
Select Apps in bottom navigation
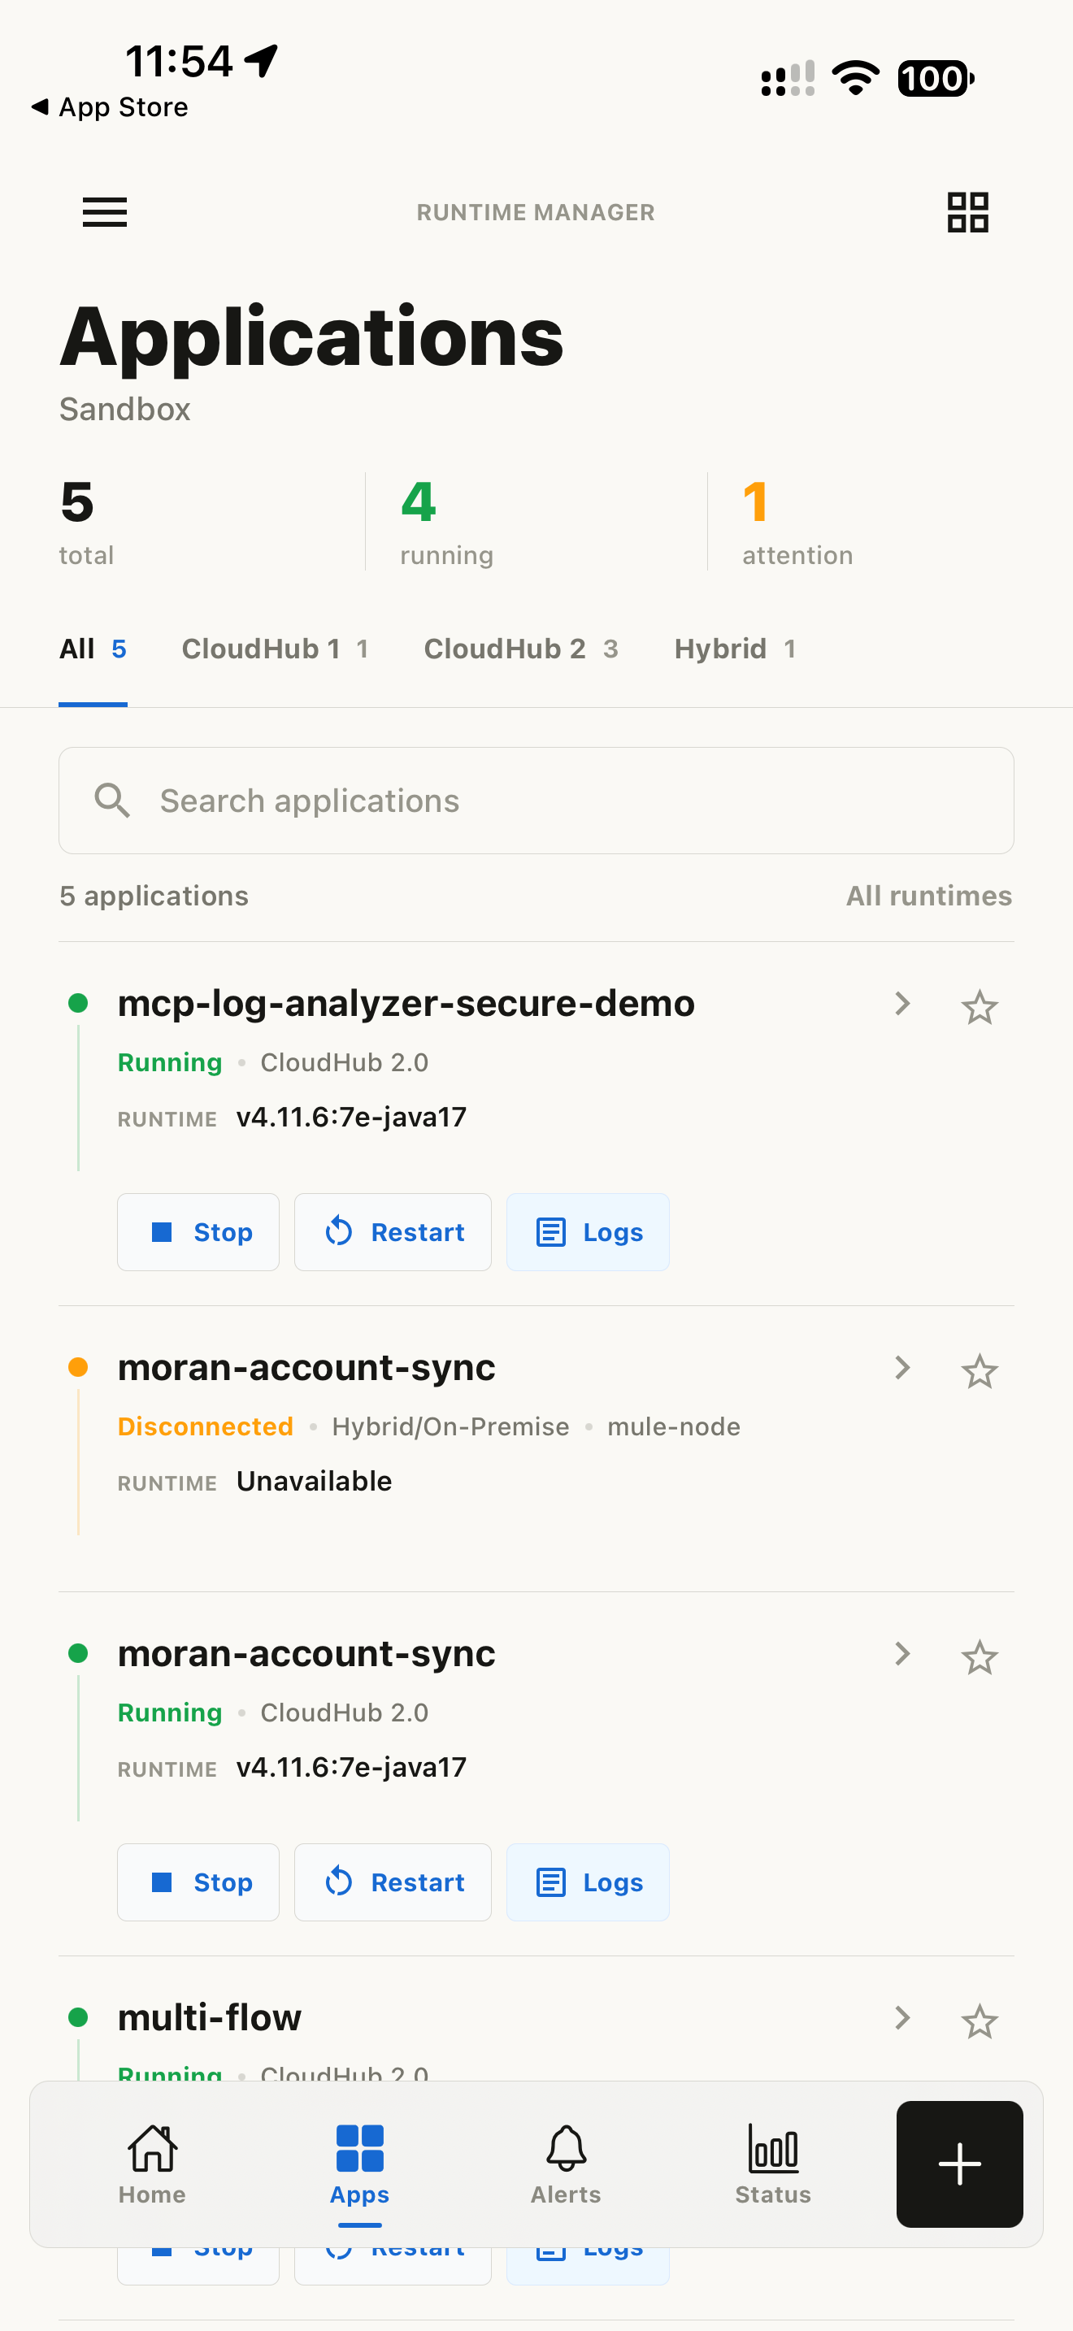359,2164
